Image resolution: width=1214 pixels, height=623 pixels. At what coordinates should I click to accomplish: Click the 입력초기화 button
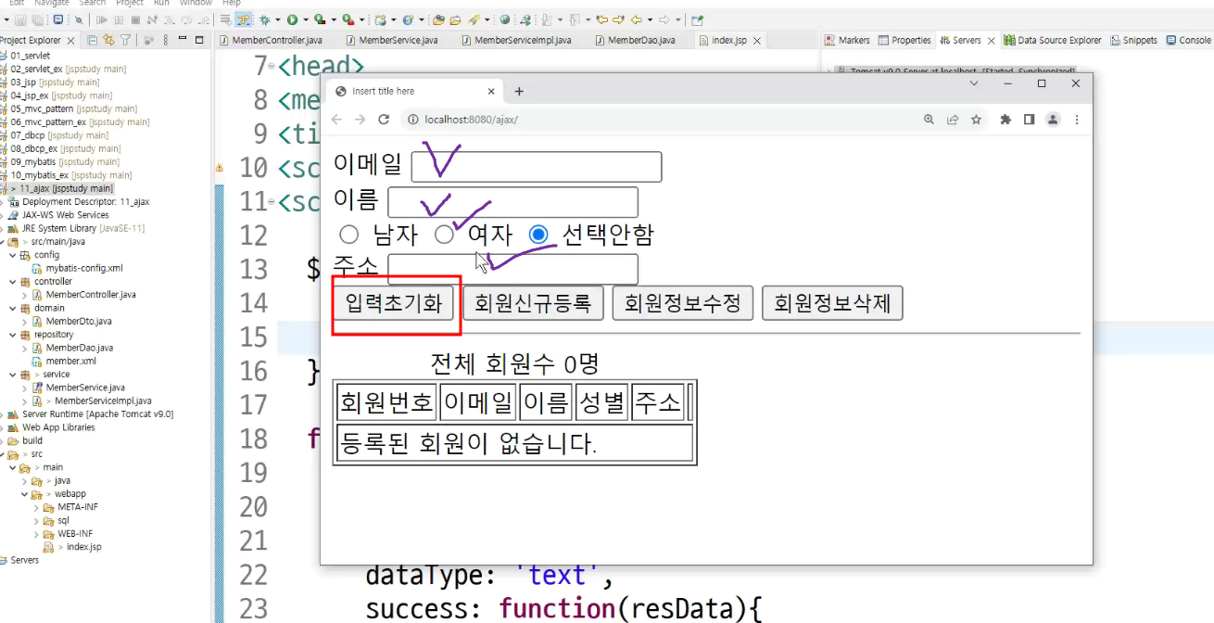point(394,303)
